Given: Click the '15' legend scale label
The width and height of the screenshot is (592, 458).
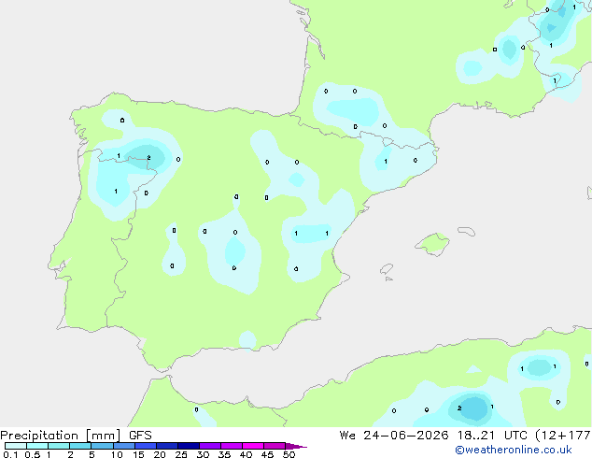Looking at the screenshot, I should click(138, 454).
